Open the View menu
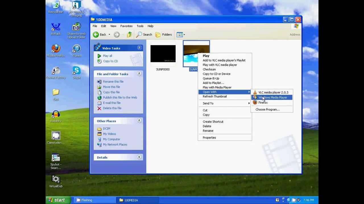364x204 pixels. tap(113, 26)
